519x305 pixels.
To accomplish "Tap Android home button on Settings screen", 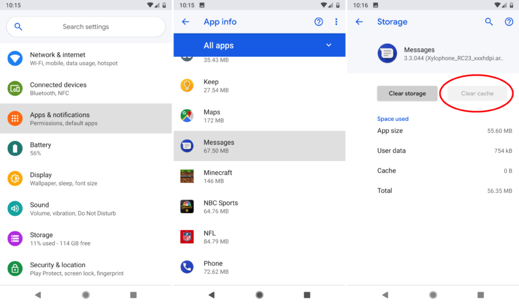I will (x=85, y=295).
